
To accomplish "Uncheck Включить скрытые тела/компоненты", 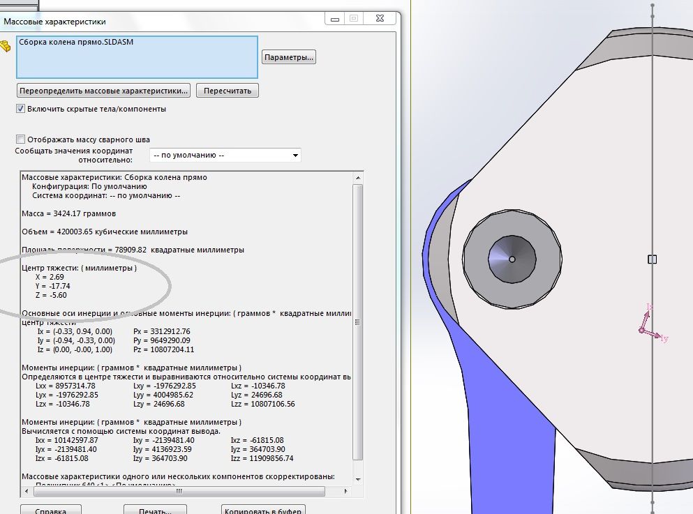I will pyautogui.click(x=20, y=109).
